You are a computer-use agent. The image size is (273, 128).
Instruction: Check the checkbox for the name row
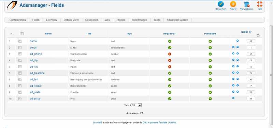tap(20, 41)
